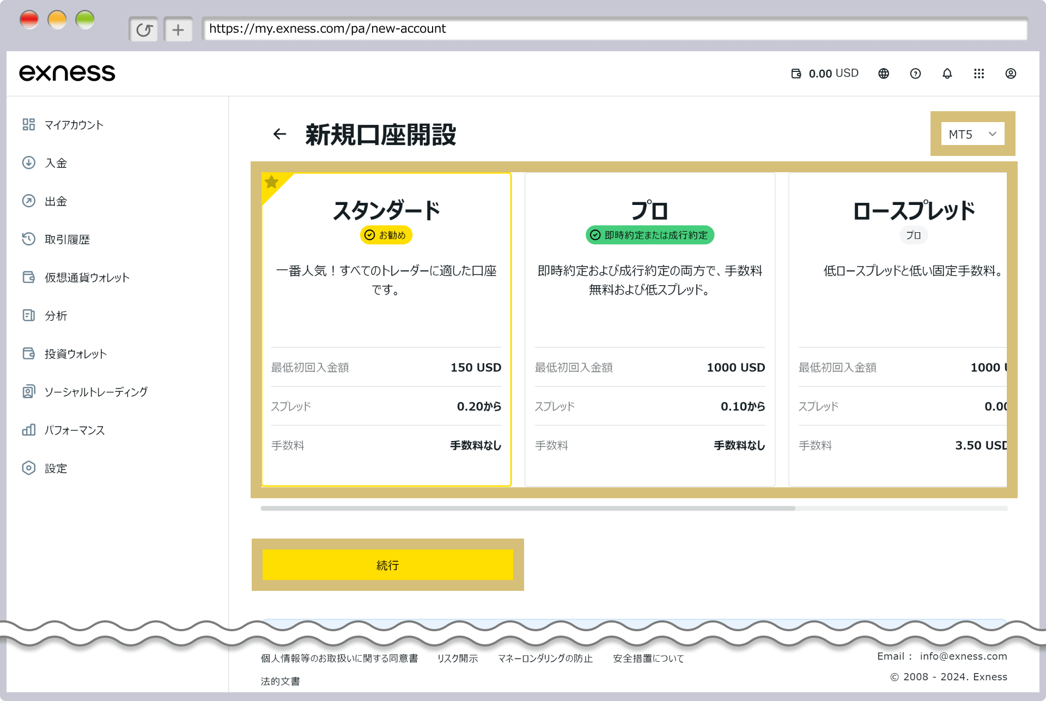Click the 仮想通貨ウォレット wallet icon
1046x701 pixels.
pyautogui.click(x=29, y=277)
